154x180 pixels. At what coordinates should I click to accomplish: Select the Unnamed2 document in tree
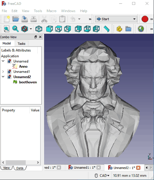point(22,77)
